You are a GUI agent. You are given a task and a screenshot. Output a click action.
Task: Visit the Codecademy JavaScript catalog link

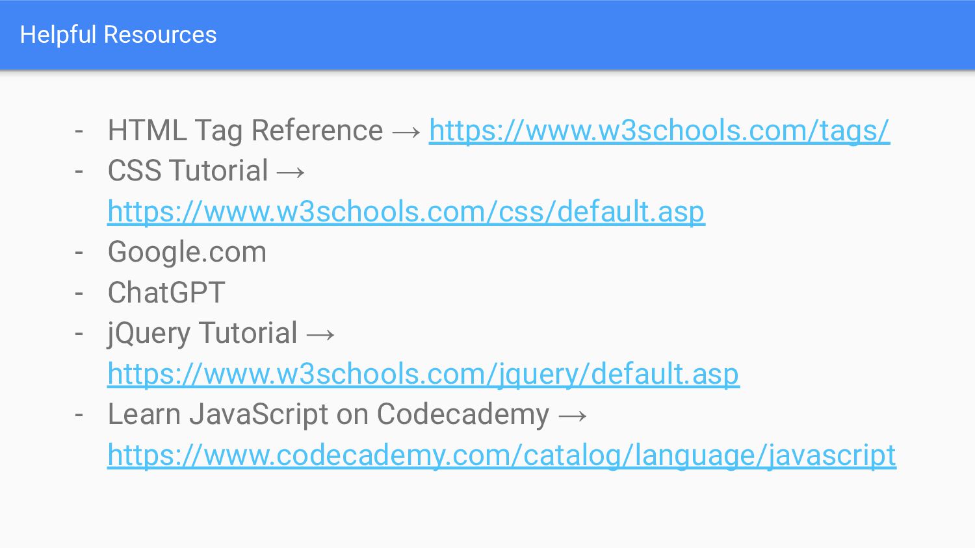coord(502,455)
